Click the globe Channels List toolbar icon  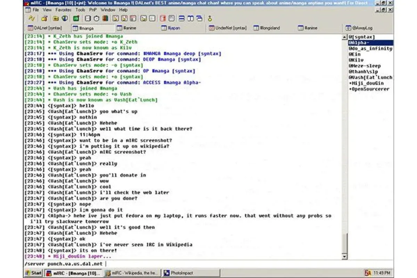pos(65,18)
